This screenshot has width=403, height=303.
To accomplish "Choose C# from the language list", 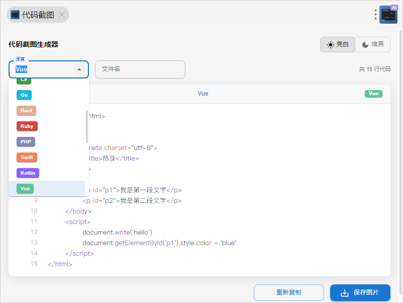I will (x=23, y=81).
